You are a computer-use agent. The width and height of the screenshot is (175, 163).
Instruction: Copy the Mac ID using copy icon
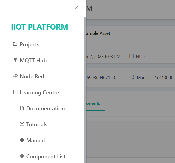(132, 77)
